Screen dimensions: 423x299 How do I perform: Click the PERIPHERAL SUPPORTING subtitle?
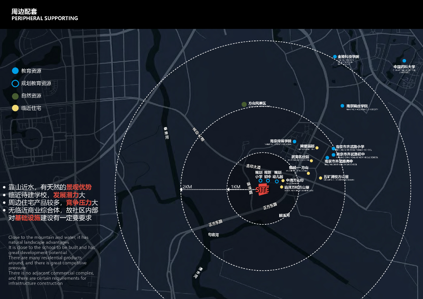(x=45, y=18)
